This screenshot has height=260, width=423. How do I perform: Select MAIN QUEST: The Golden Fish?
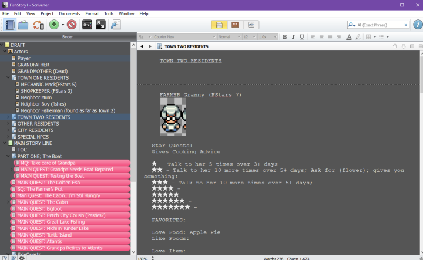point(49,183)
